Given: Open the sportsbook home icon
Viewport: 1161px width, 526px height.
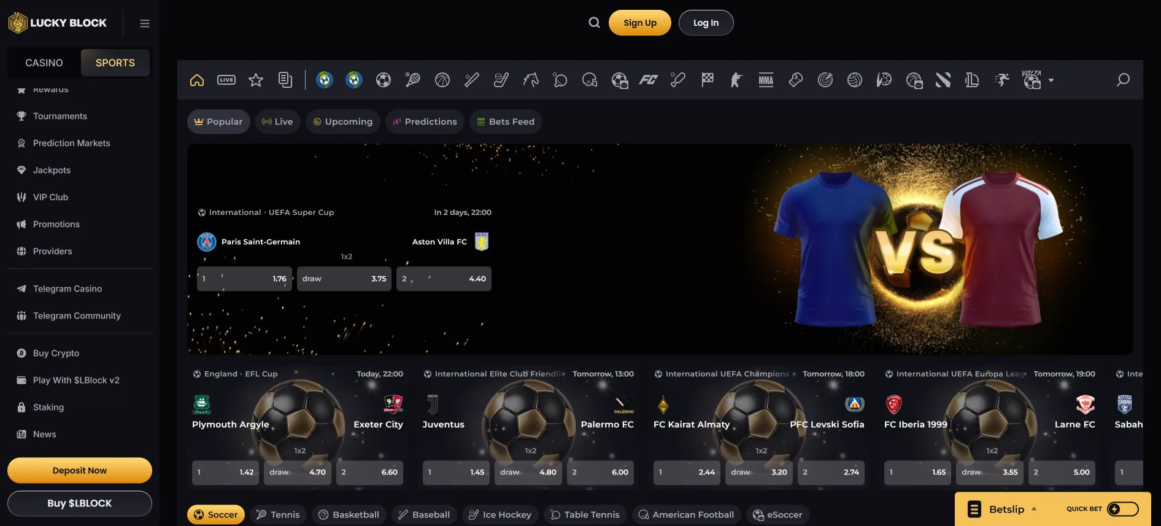Looking at the screenshot, I should [197, 80].
